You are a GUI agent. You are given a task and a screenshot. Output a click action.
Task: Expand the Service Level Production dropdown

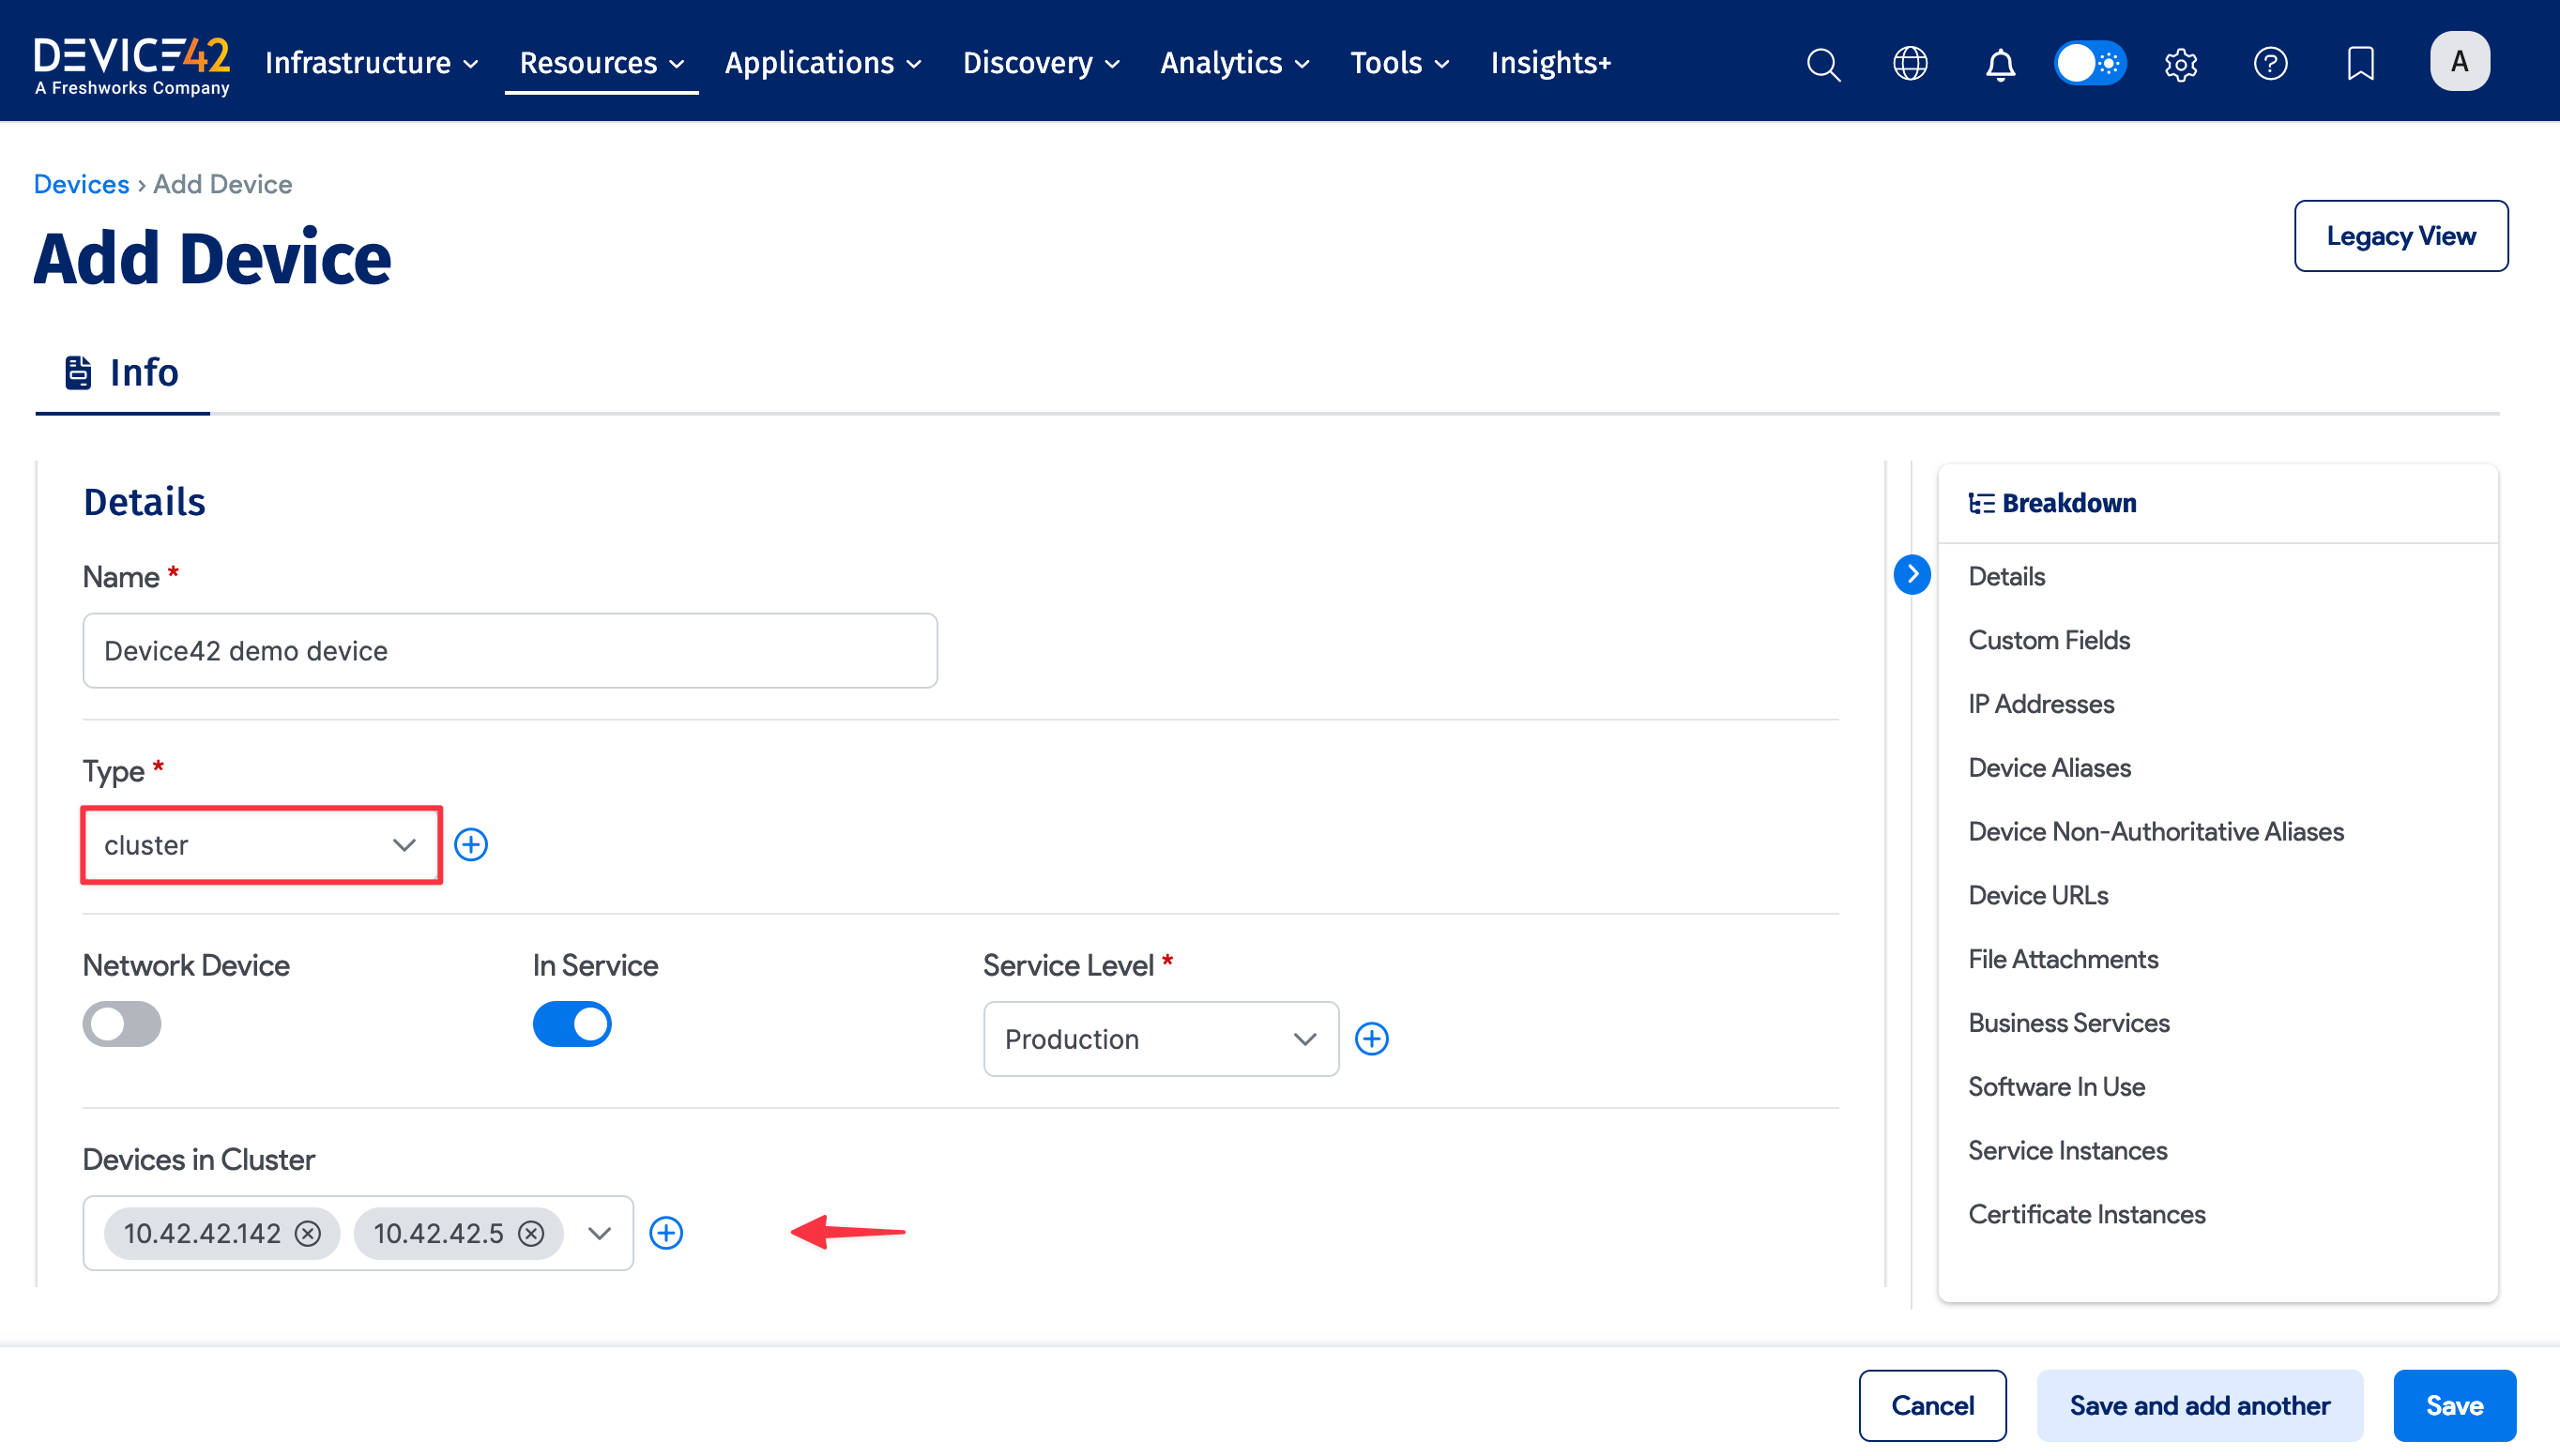coord(1160,1039)
